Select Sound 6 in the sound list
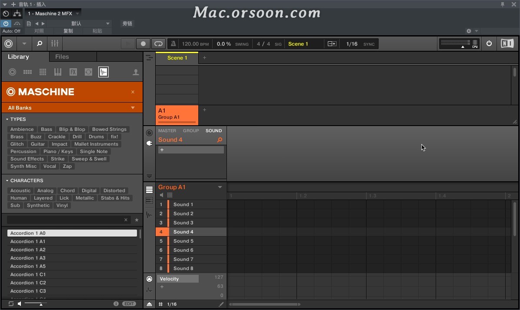520x310 pixels. pyautogui.click(x=191, y=250)
